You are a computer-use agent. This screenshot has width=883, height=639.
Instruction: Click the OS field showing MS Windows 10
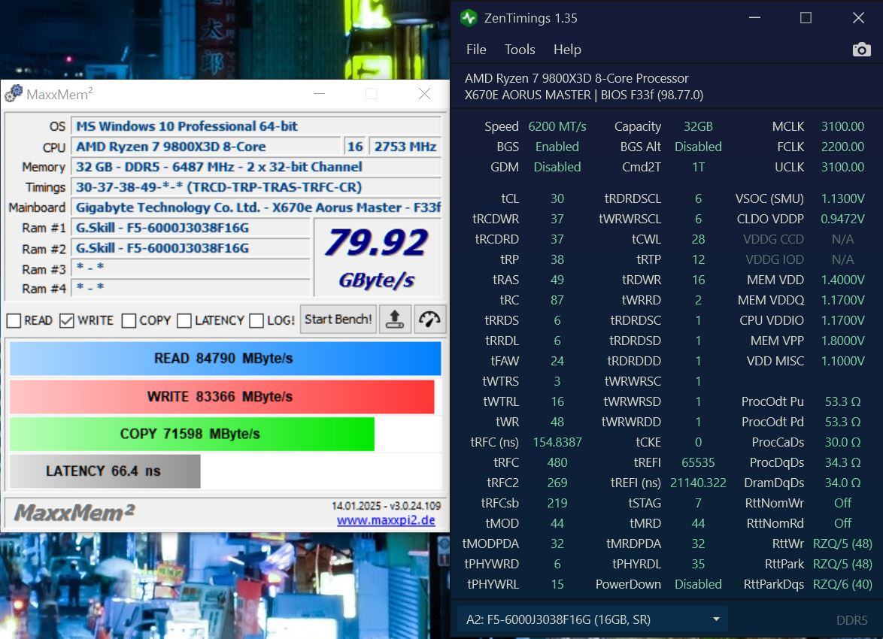coord(256,126)
